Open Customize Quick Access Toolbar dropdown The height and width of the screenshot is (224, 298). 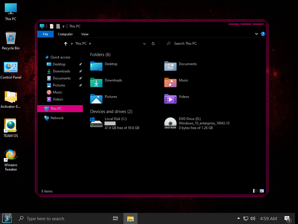[63, 27]
